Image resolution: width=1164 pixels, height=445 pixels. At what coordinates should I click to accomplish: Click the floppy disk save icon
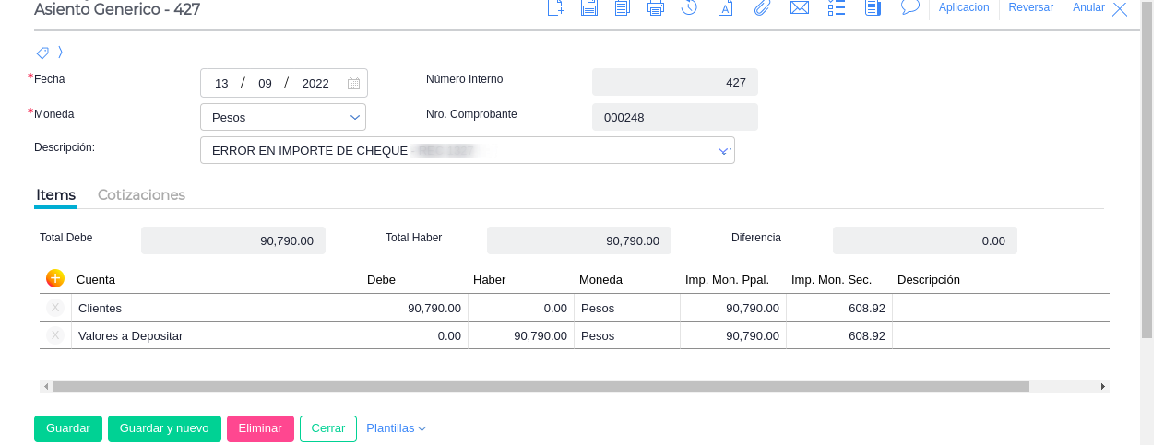(589, 8)
